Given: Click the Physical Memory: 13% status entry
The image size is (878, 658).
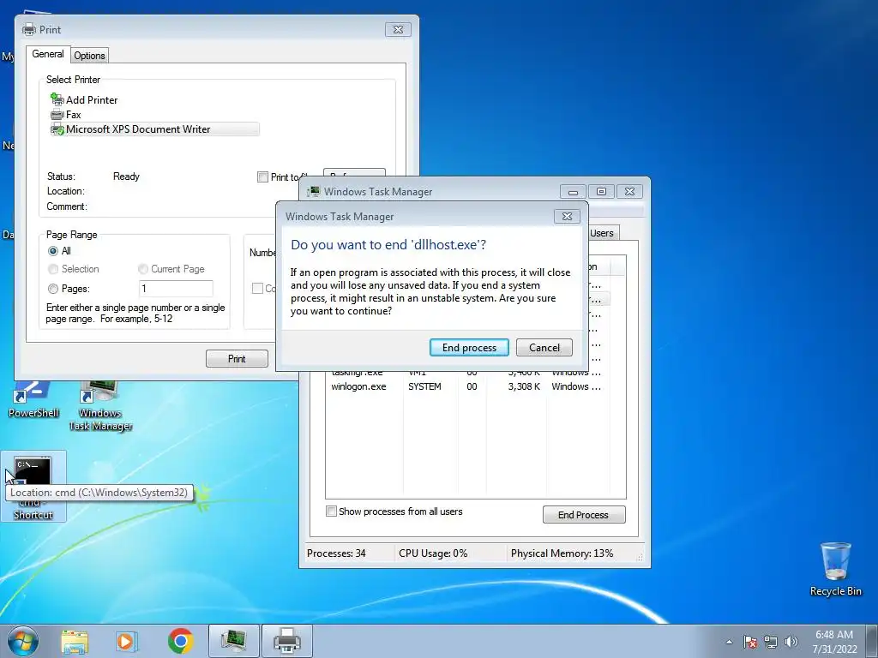Looking at the screenshot, I should click(x=562, y=553).
